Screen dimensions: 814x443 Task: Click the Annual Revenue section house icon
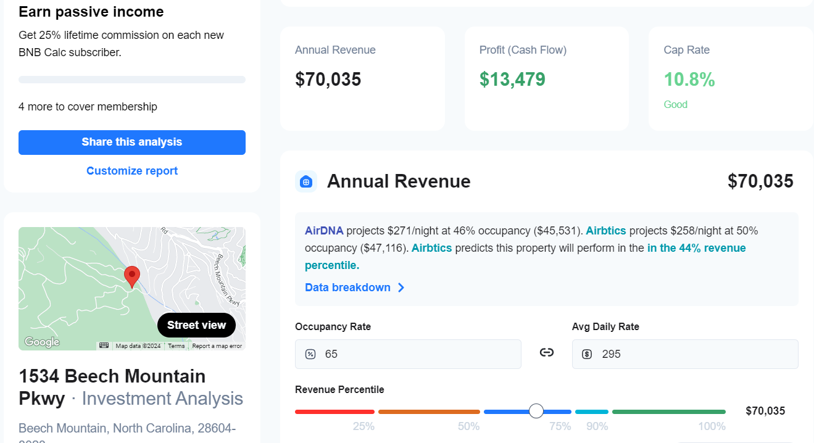[x=306, y=181]
